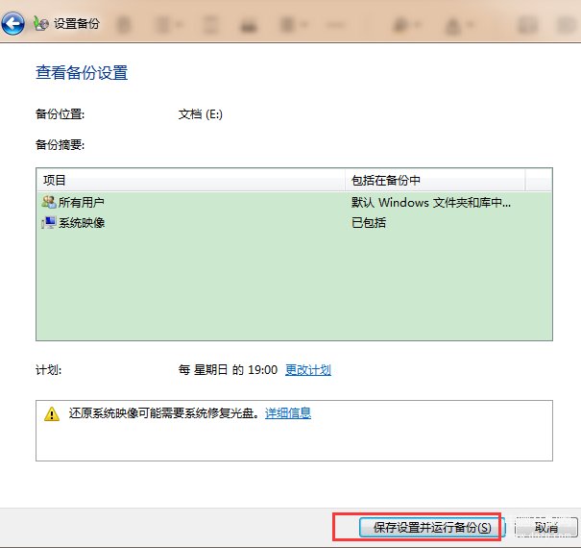Click the 已包括 cell
Screen dimensions: 581x548
pyautogui.click(x=369, y=223)
